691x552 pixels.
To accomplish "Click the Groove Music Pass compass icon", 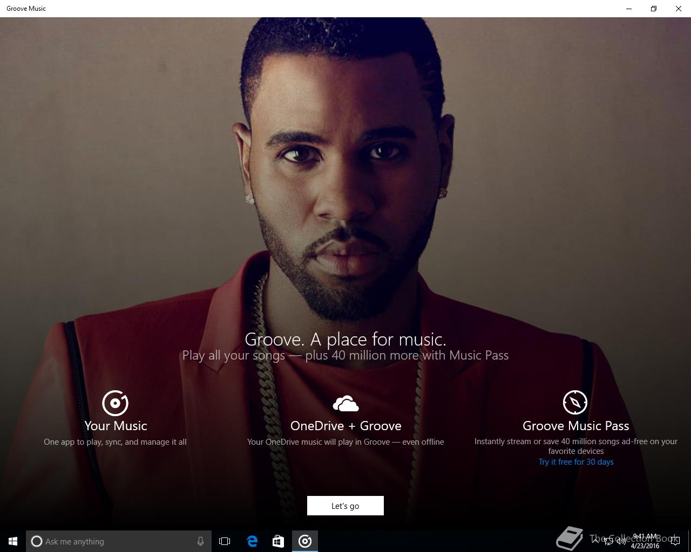I will point(575,402).
